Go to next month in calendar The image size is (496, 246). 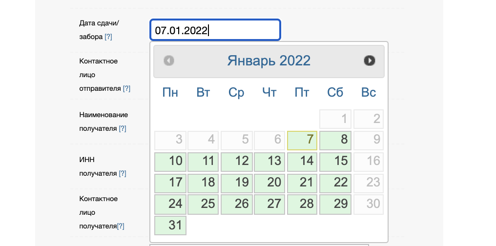click(369, 61)
